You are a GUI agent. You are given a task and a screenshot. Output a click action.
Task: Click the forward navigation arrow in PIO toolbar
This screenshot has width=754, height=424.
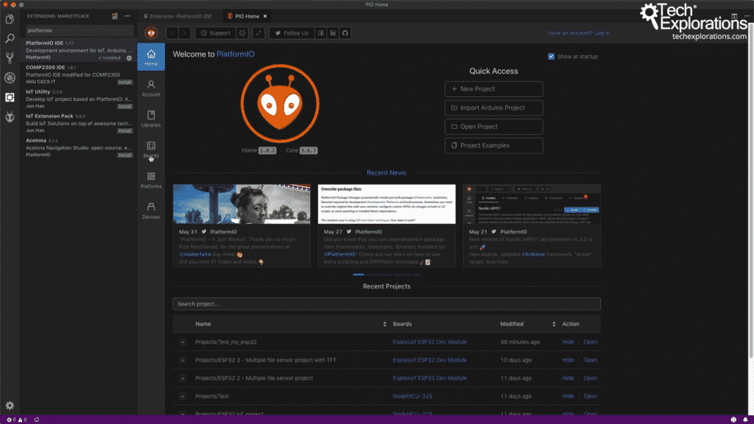pyautogui.click(x=185, y=33)
